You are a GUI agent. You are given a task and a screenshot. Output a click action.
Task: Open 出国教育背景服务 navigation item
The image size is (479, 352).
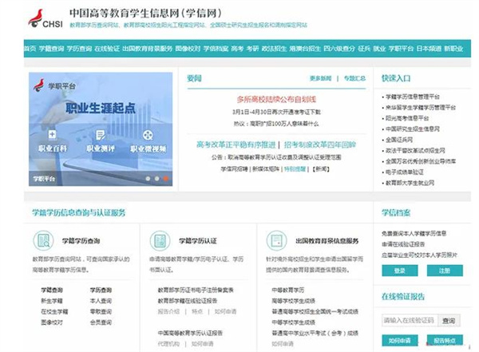(148, 49)
